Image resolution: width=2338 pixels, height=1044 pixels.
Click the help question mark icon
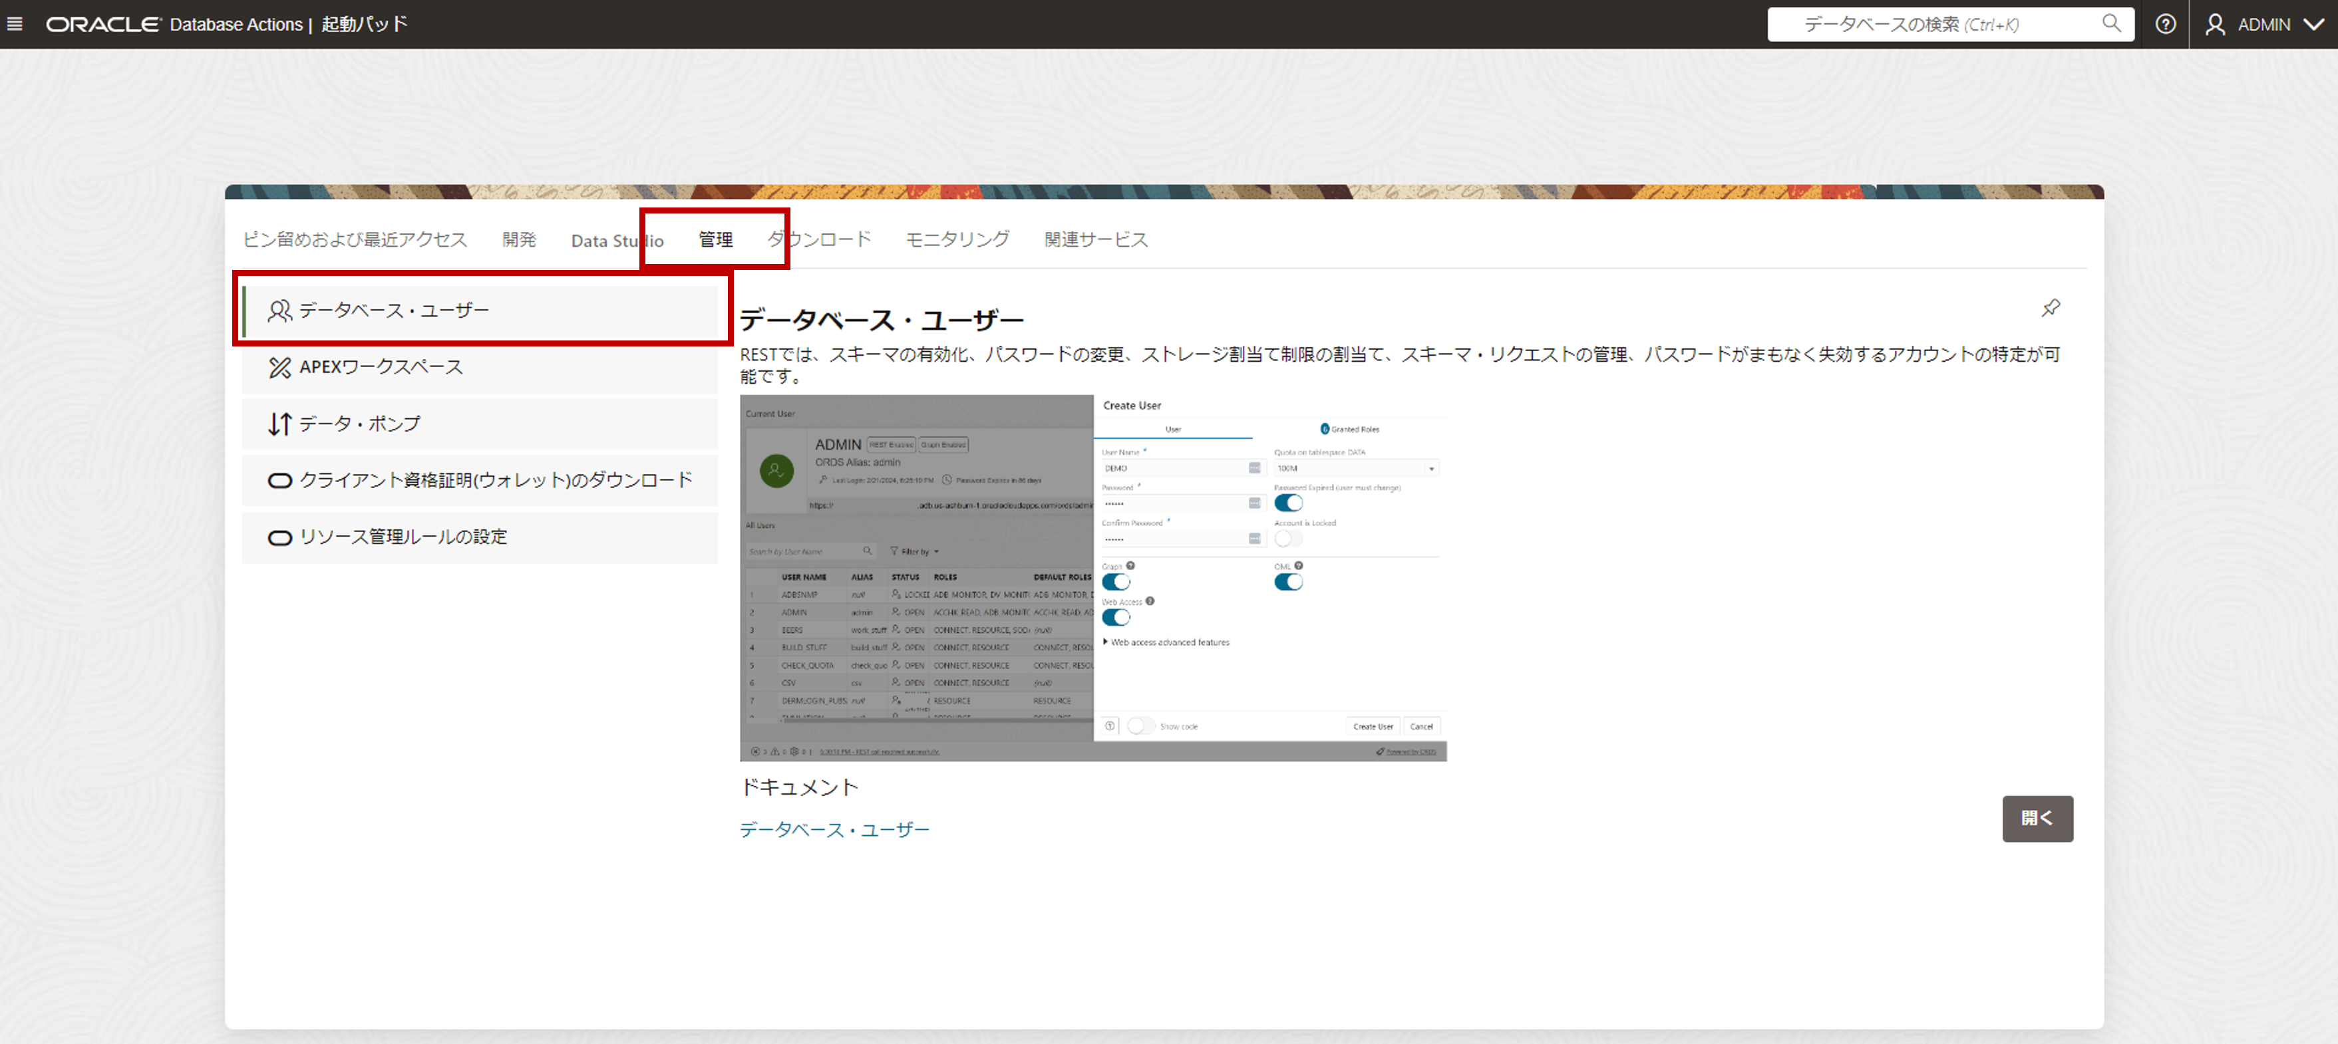tap(2166, 25)
